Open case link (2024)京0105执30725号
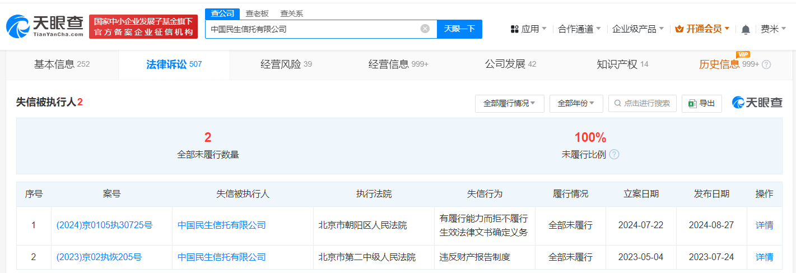 pyautogui.click(x=104, y=225)
